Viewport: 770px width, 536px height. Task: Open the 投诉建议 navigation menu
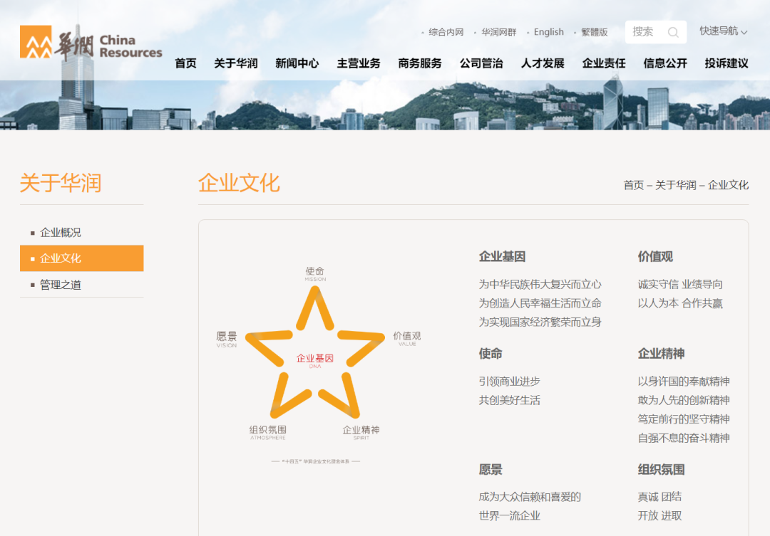pos(727,63)
